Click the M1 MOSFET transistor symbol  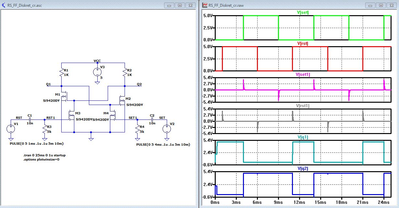(x=65, y=96)
